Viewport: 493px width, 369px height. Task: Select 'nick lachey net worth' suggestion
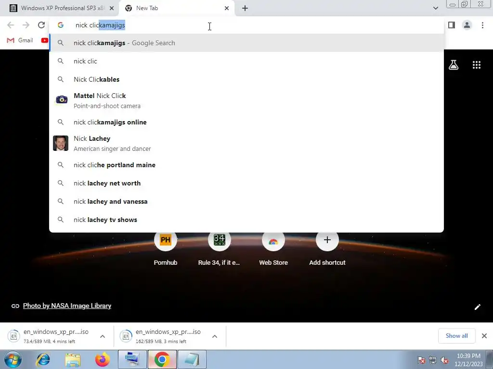pos(246,183)
